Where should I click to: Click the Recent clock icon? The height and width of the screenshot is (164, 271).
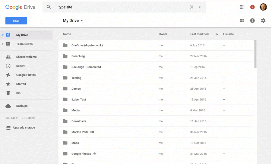(x=8, y=66)
